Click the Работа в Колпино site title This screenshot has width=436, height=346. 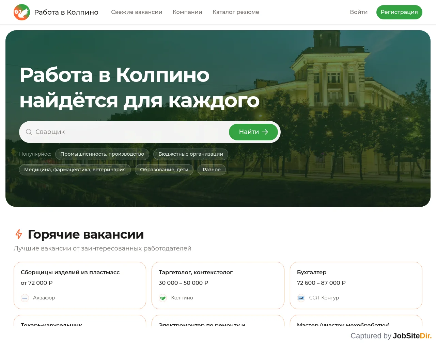click(66, 12)
